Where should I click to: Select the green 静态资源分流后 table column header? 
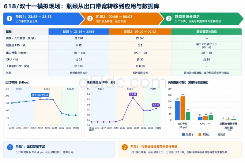point(206,31)
